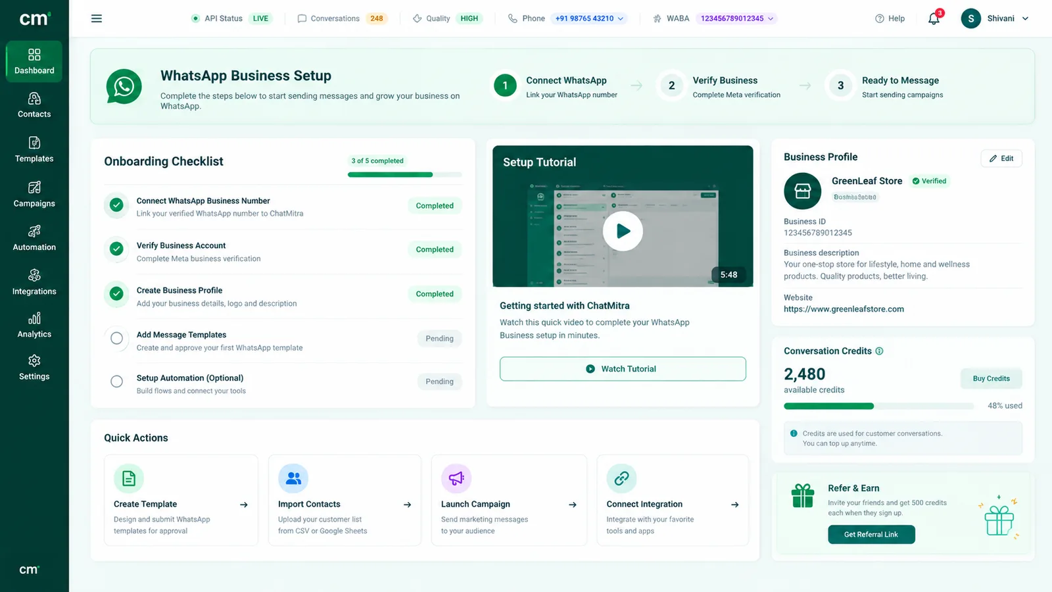
Task: Expand the WABA ID dropdown
Action: click(x=736, y=18)
